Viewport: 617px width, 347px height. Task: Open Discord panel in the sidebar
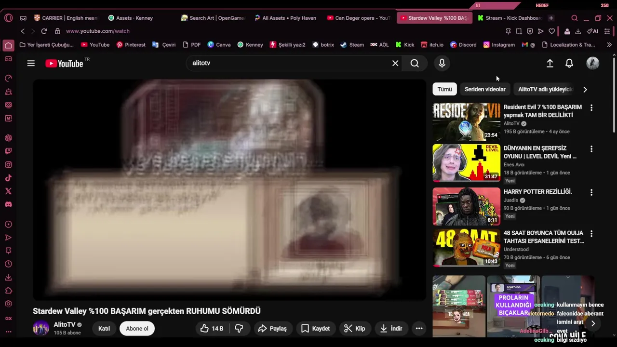(x=8, y=204)
